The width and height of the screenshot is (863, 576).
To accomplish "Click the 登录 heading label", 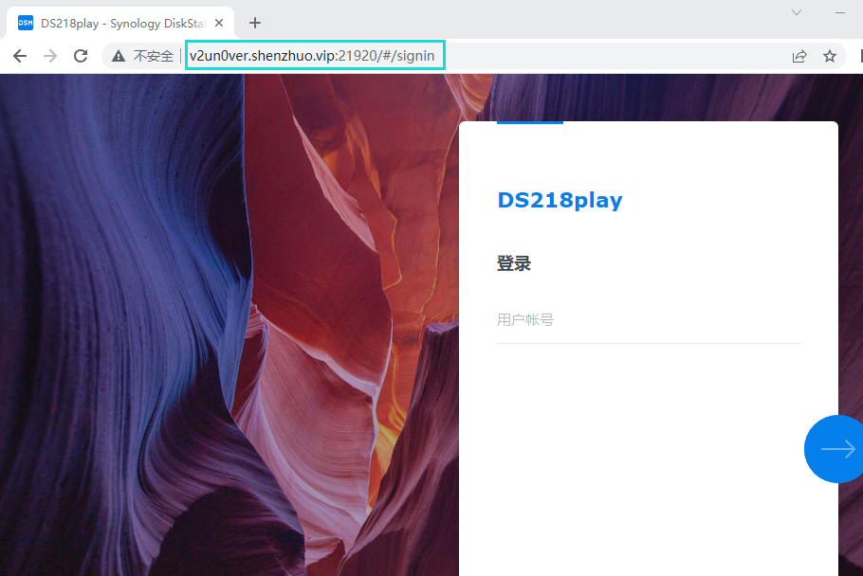I will [x=514, y=262].
